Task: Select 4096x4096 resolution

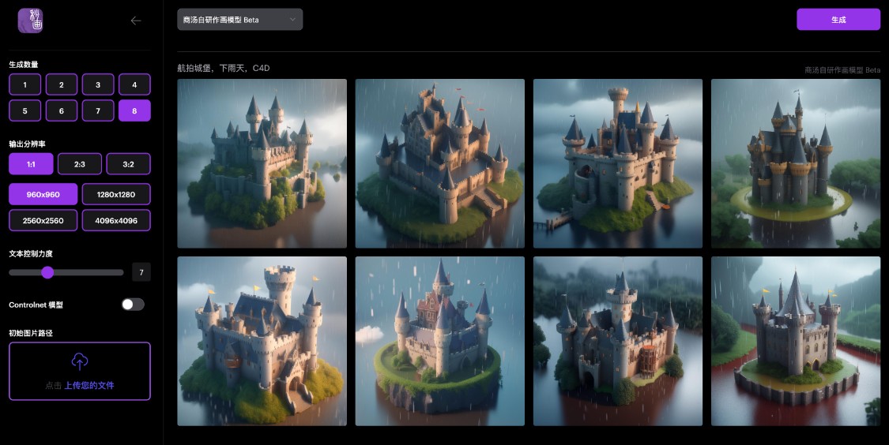Action: click(x=116, y=220)
